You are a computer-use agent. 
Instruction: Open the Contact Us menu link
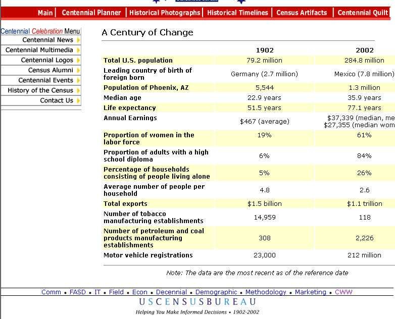click(57, 100)
